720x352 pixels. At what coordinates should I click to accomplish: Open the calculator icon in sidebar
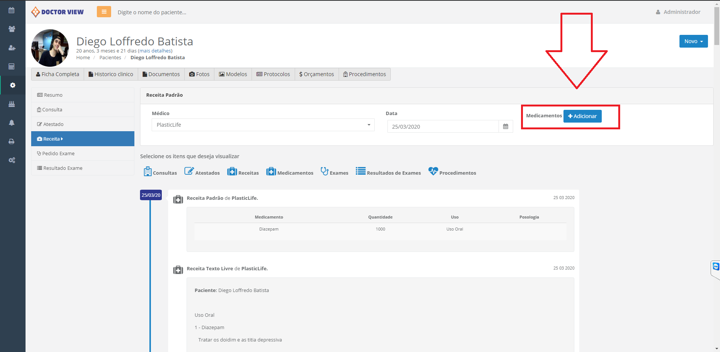[x=12, y=66]
